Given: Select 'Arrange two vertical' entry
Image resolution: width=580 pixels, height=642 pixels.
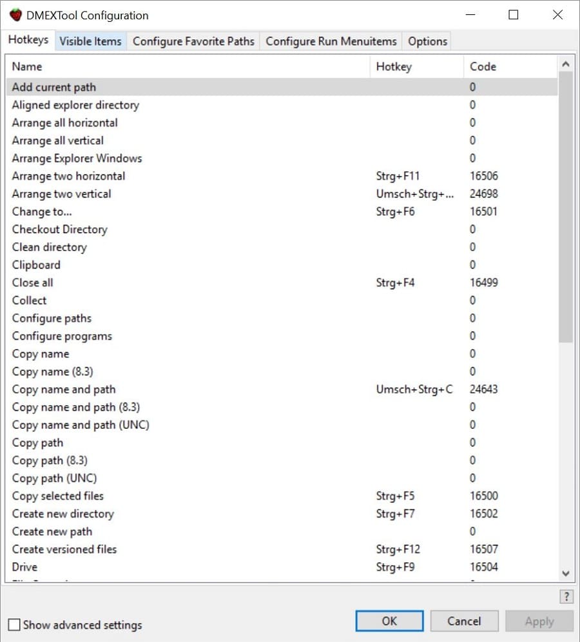Looking at the screenshot, I should [x=282, y=194].
